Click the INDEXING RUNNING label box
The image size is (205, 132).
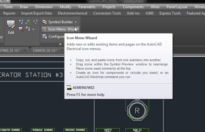(75, 130)
